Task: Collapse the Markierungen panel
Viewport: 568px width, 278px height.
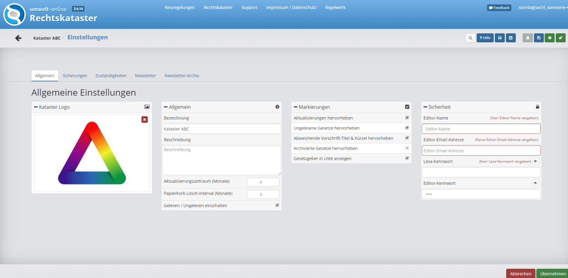Action: [x=296, y=107]
